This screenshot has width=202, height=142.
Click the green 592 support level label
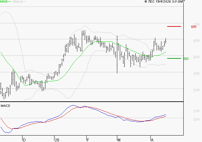[186, 59]
